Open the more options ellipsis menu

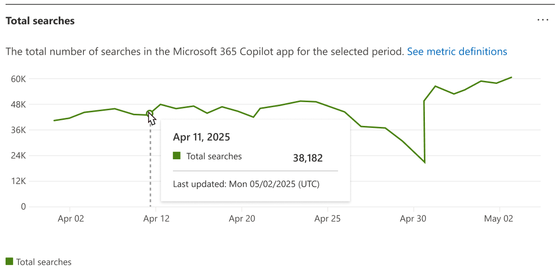(x=543, y=20)
